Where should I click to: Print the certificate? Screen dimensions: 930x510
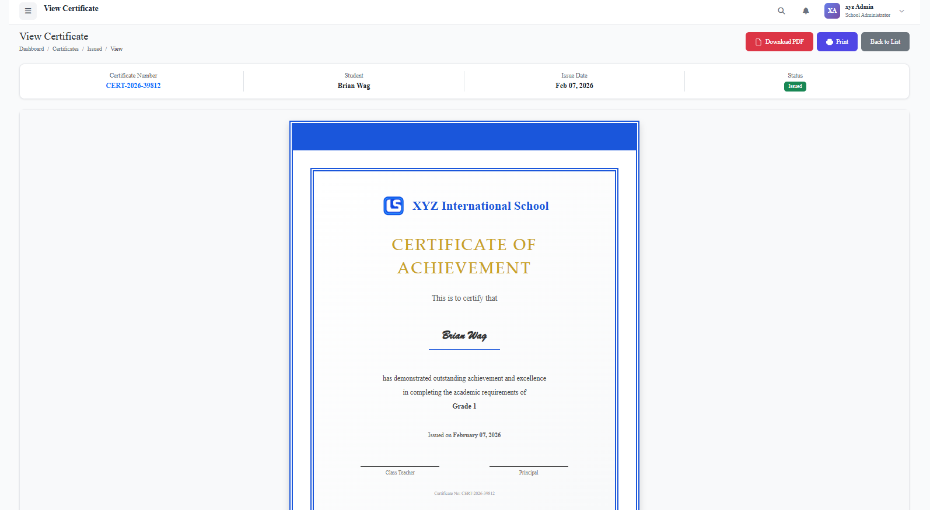837,42
